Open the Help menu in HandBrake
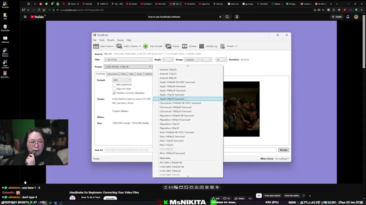The height and width of the screenshot is (205, 366). (x=129, y=40)
